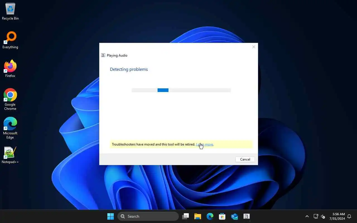Screen dimensions: 357x223
Task: Select the Microsoft Edge desktop shortcut
Action: (x=10, y=128)
